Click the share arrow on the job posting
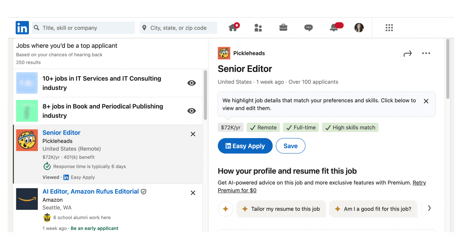This screenshot has height=240, width=462. click(x=408, y=53)
